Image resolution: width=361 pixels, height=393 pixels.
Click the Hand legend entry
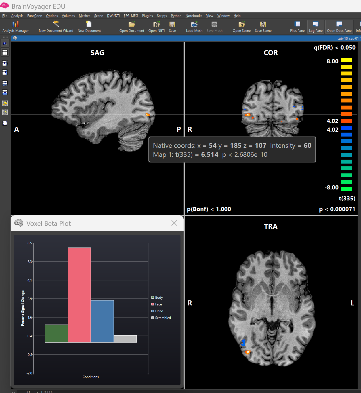pos(157,311)
